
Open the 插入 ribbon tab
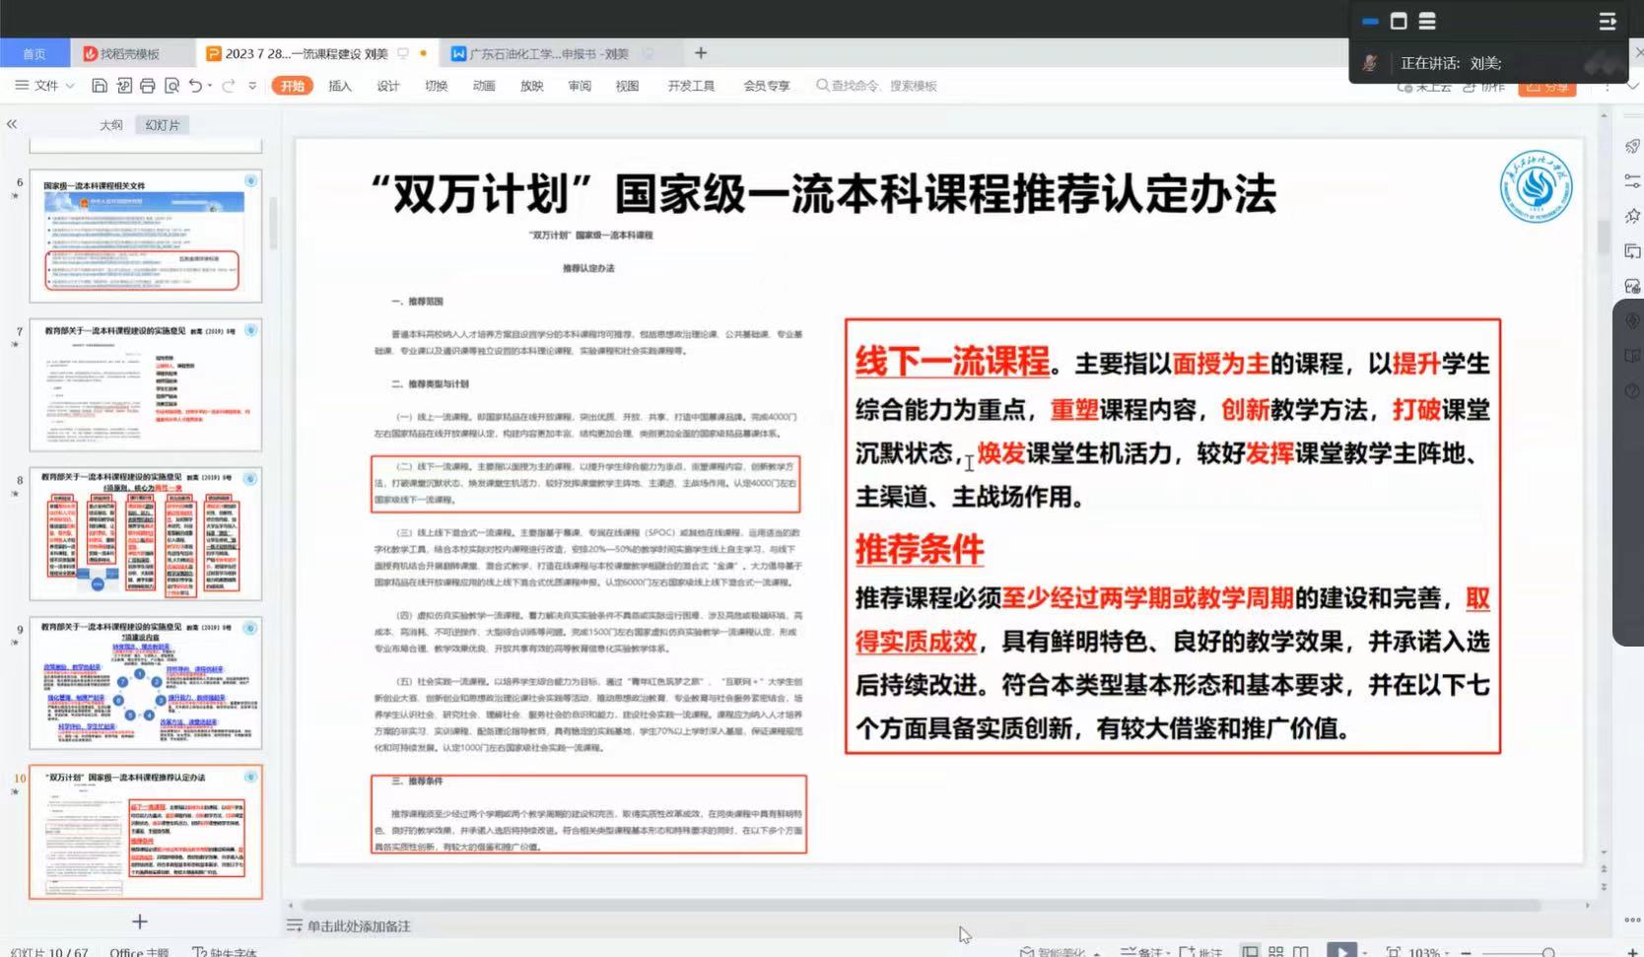(x=340, y=86)
